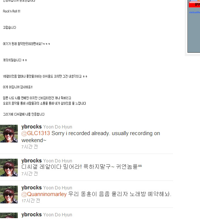This screenshot has width=200, height=220.
Task: Click the red button in the ad
Action: tap(194, 5)
